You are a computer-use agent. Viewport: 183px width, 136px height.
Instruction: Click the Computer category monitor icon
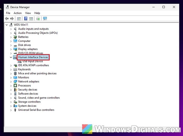[x=15, y=41]
